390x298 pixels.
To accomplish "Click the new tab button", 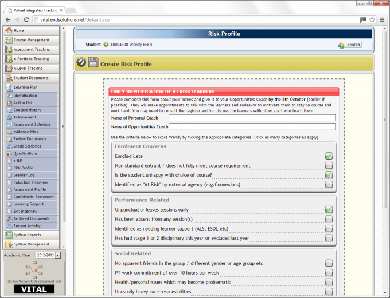I will point(71,10).
